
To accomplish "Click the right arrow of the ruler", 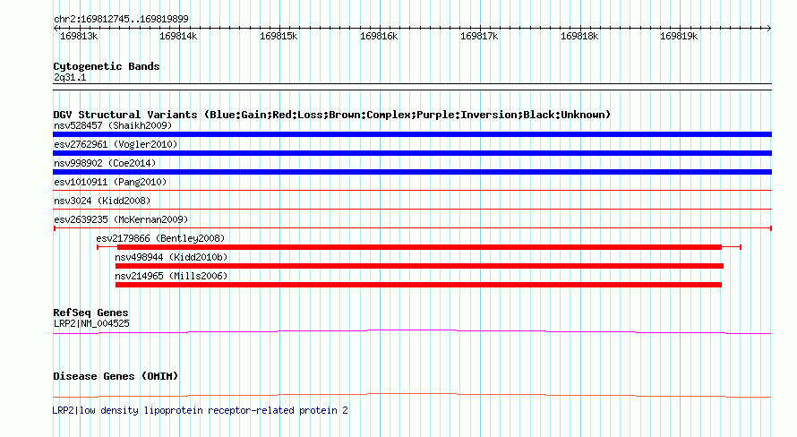I will tap(769, 28).
